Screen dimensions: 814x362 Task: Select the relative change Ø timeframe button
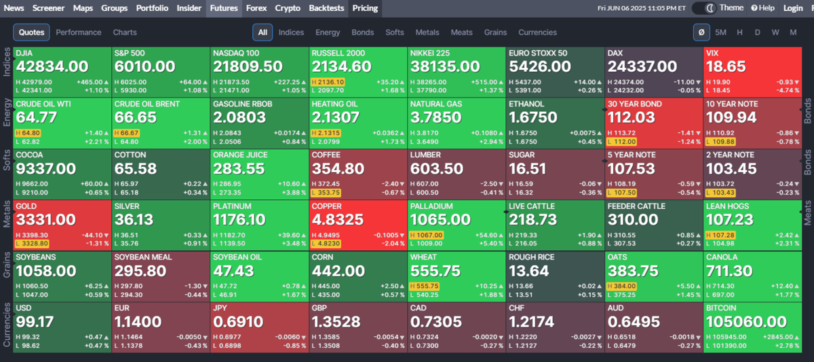(x=701, y=32)
